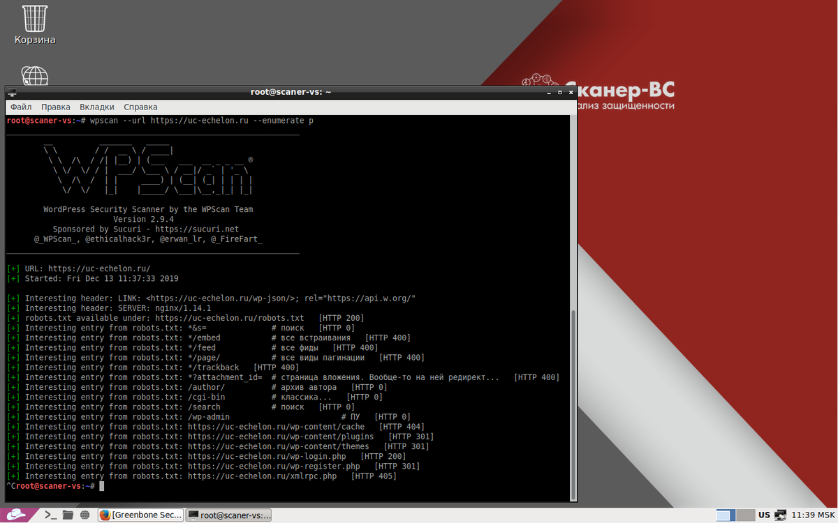The height and width of the screenshot is (523, 838).
Task: Open the globe desktop icon behind terminal window
Action: click(35, 75)
